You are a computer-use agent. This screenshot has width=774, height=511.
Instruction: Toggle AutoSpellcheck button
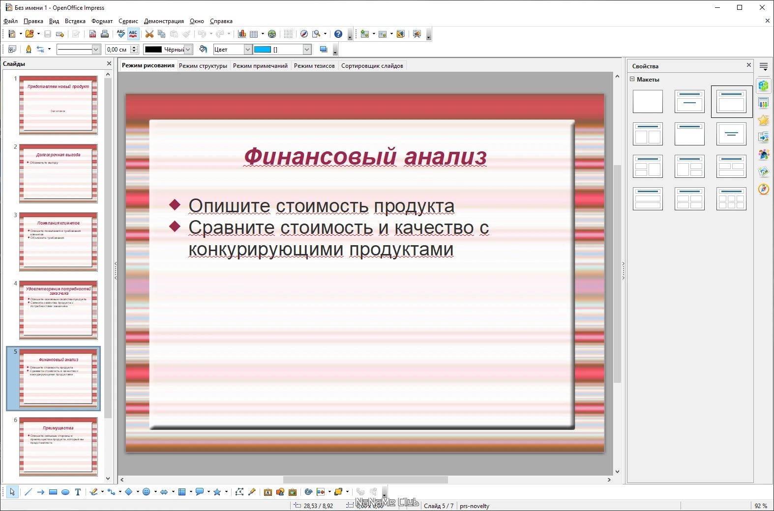coord(133,34)
